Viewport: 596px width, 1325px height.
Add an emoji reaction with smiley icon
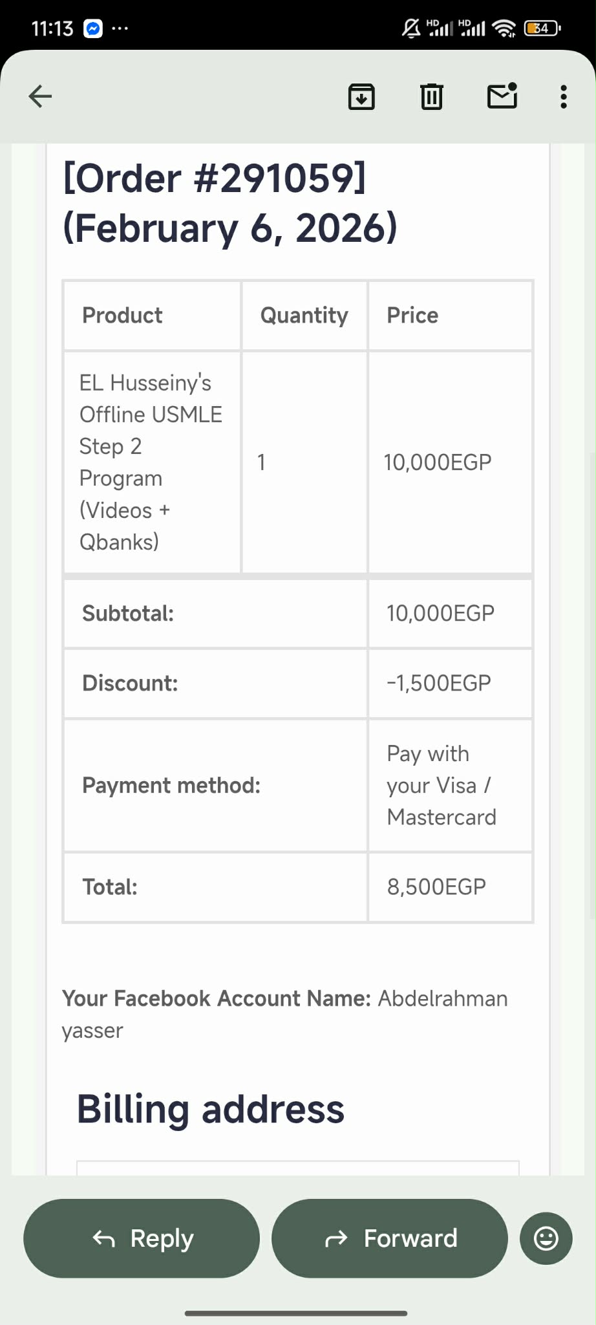point(546,1238)
